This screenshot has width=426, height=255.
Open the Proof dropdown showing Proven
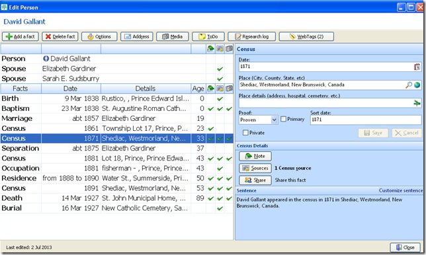coord(258,120)
